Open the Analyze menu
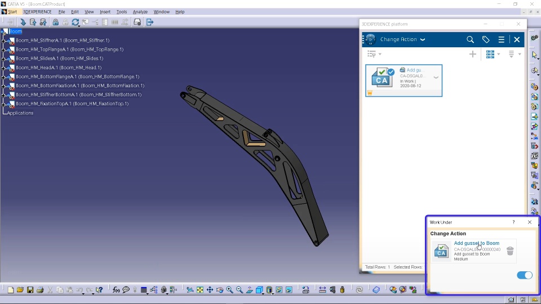 pos(140,12)
